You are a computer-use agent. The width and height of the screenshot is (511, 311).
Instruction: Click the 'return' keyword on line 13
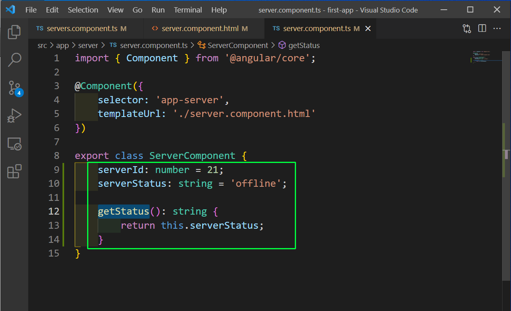click(138, 225)
